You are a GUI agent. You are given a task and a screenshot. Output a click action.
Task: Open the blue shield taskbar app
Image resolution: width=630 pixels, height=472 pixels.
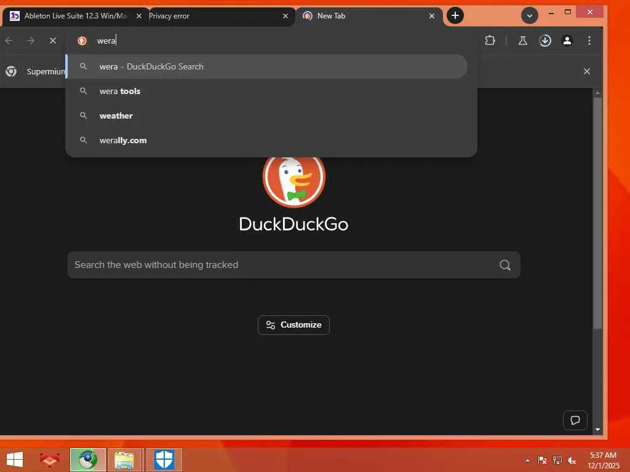coord(164,460)
